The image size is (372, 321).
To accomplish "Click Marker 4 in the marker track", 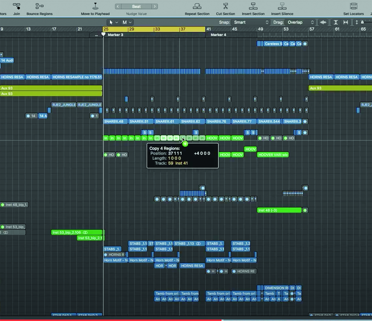I will [x=218, y=35].
